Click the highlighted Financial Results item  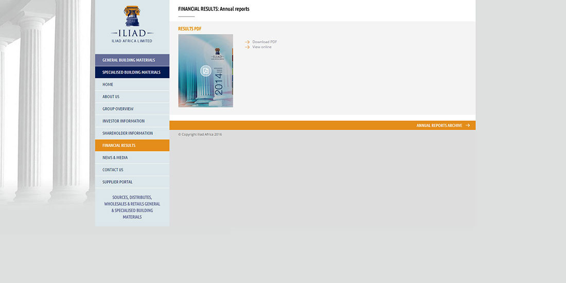tap(119, 146)
